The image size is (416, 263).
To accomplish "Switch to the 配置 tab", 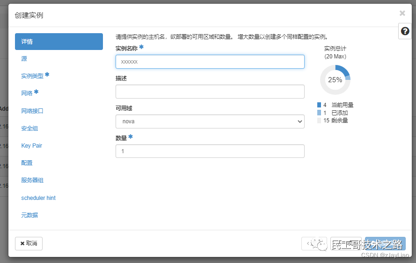I will point(27,163).
